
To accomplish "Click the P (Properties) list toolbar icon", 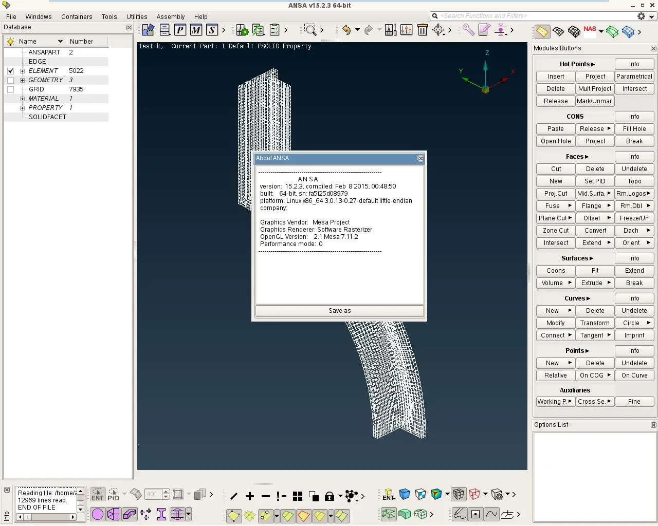I will click(180, 30).
